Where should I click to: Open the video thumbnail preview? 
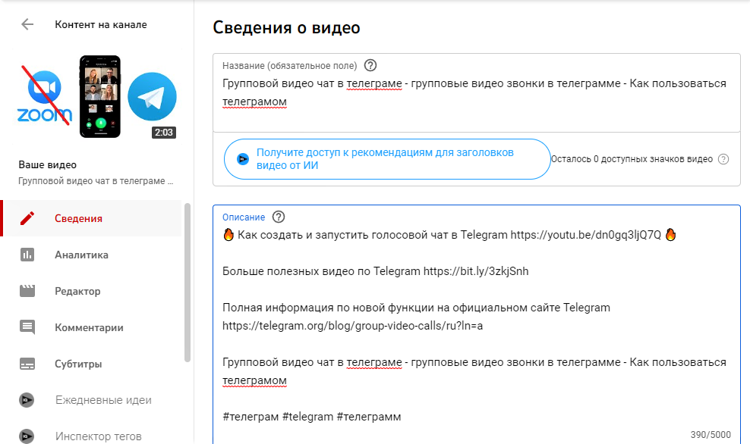(98, 97)
